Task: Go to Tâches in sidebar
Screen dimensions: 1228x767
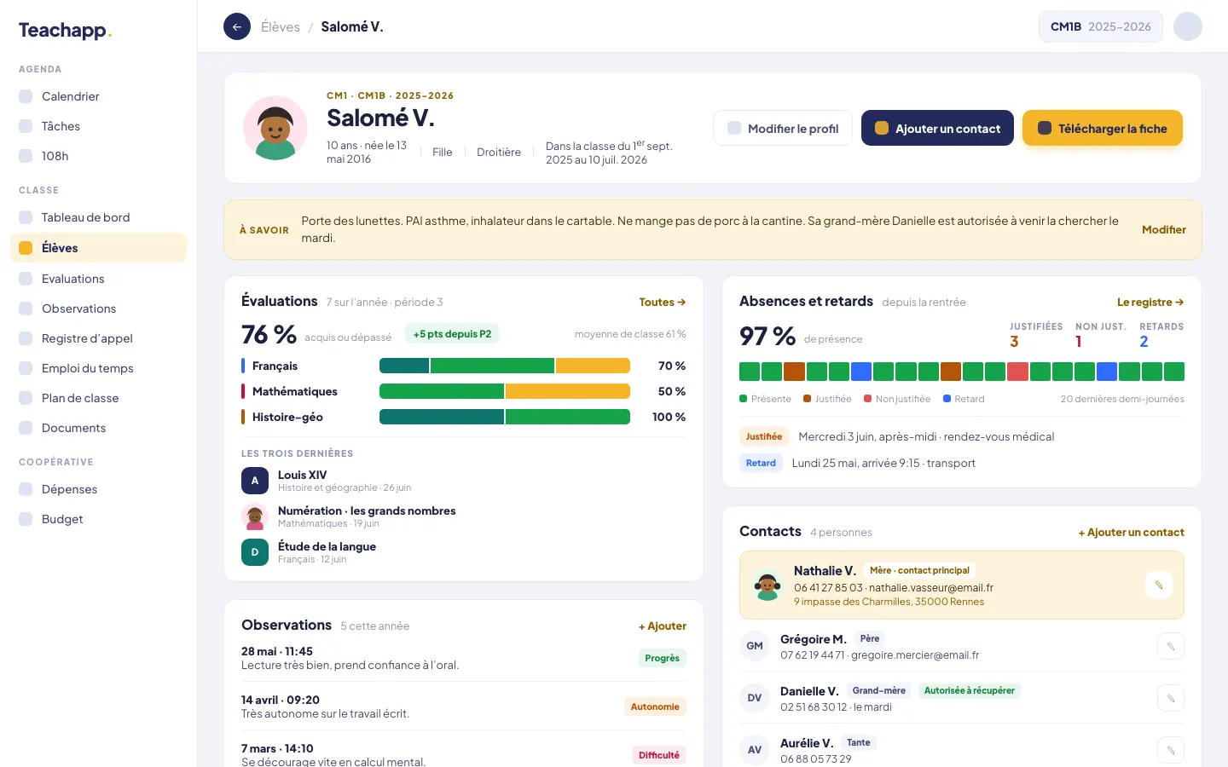Action: (x=98, y=126)
